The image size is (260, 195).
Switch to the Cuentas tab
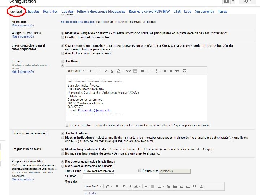(x=67, y=12)
